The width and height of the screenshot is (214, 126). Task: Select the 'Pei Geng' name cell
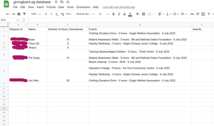38,55
